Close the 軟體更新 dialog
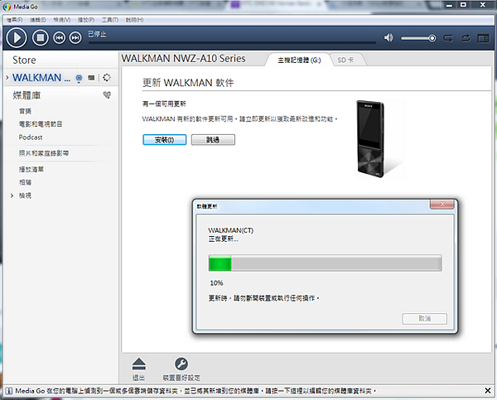This screenshot has width=497, height=400. [x=442, y=205]
